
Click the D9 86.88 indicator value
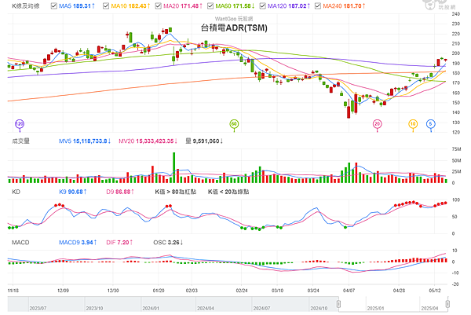point(120,192)
